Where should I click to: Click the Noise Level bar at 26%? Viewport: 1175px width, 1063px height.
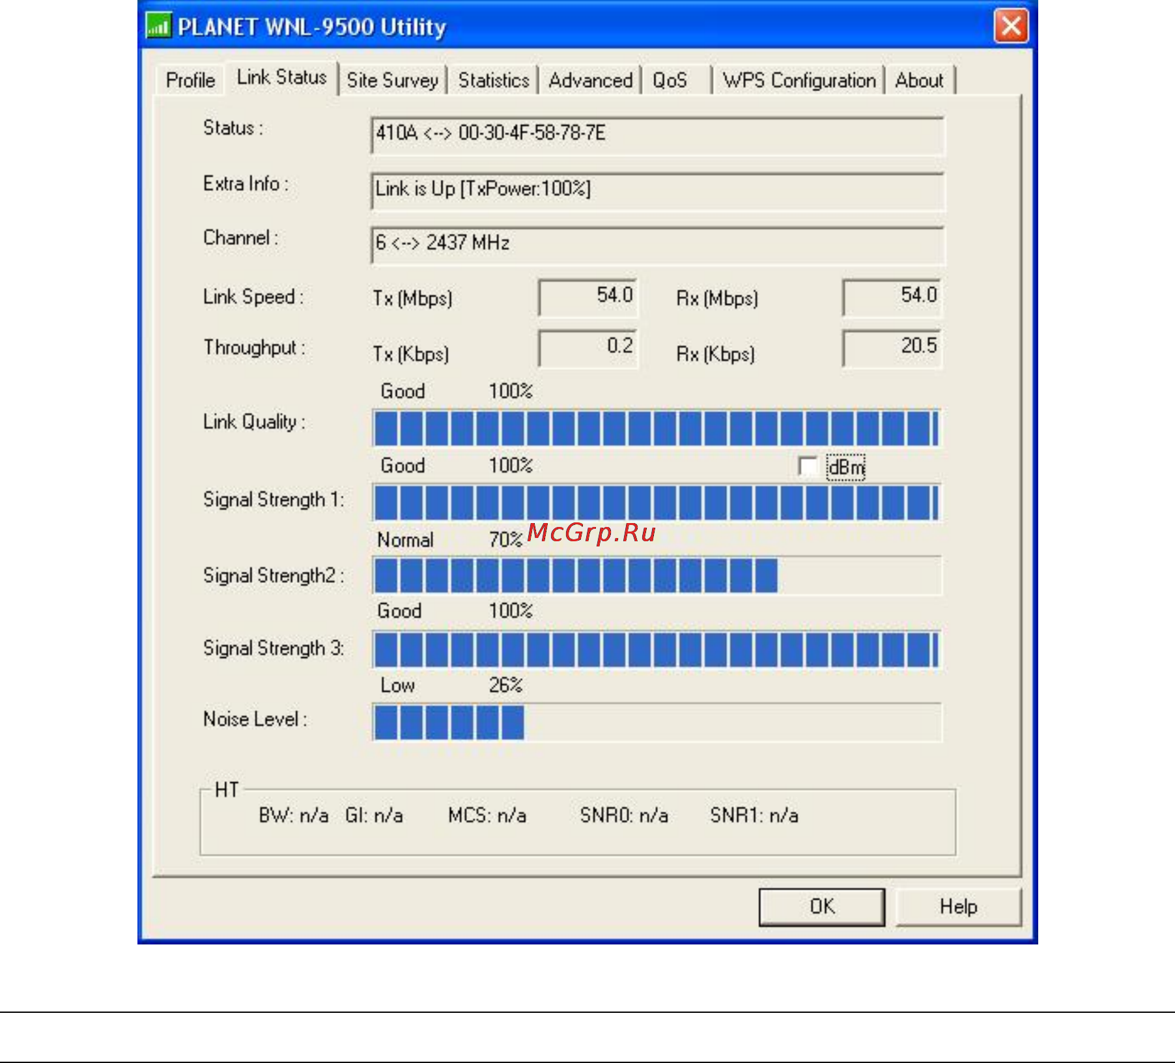click(x=657, y=722)
